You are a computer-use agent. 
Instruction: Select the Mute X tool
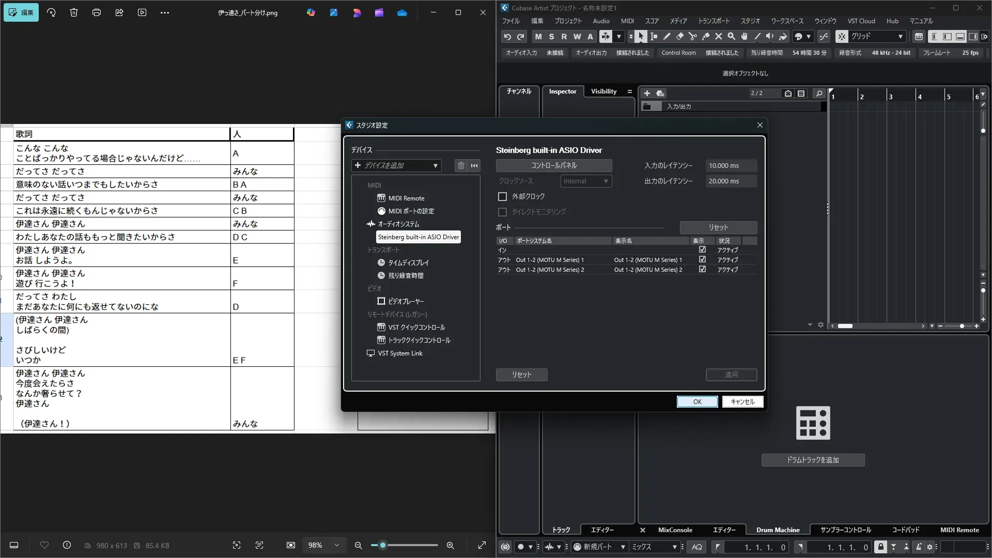(x=718, y=36)
